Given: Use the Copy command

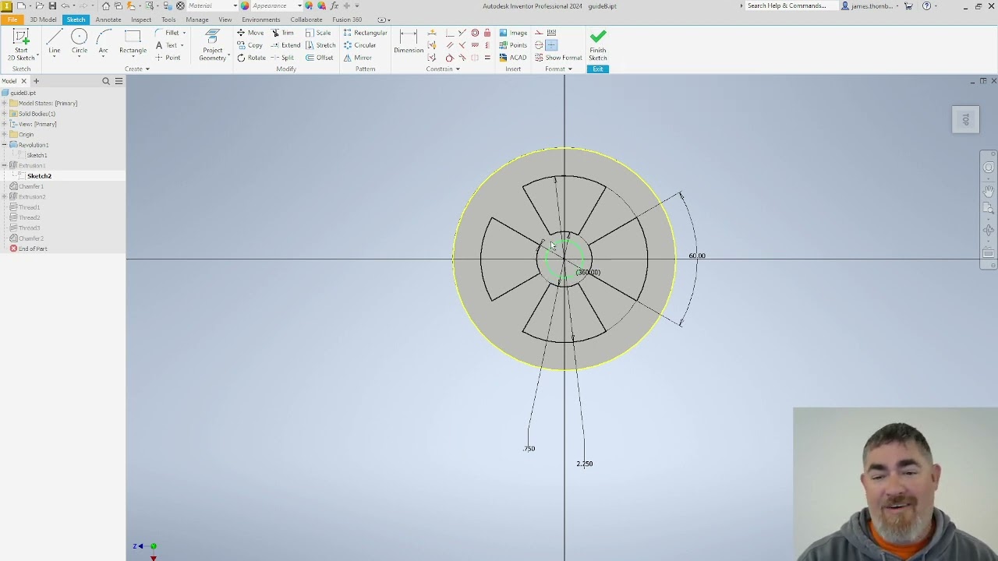Looking at the screenshot, I should pos(249,45).
